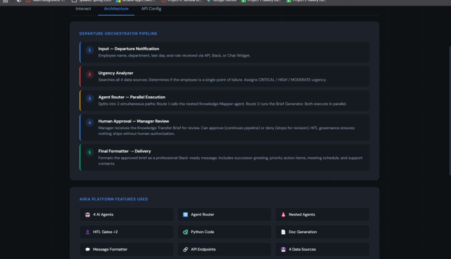Click the Final Formatter description text
The image size is (451, 259).
point(230,161)
